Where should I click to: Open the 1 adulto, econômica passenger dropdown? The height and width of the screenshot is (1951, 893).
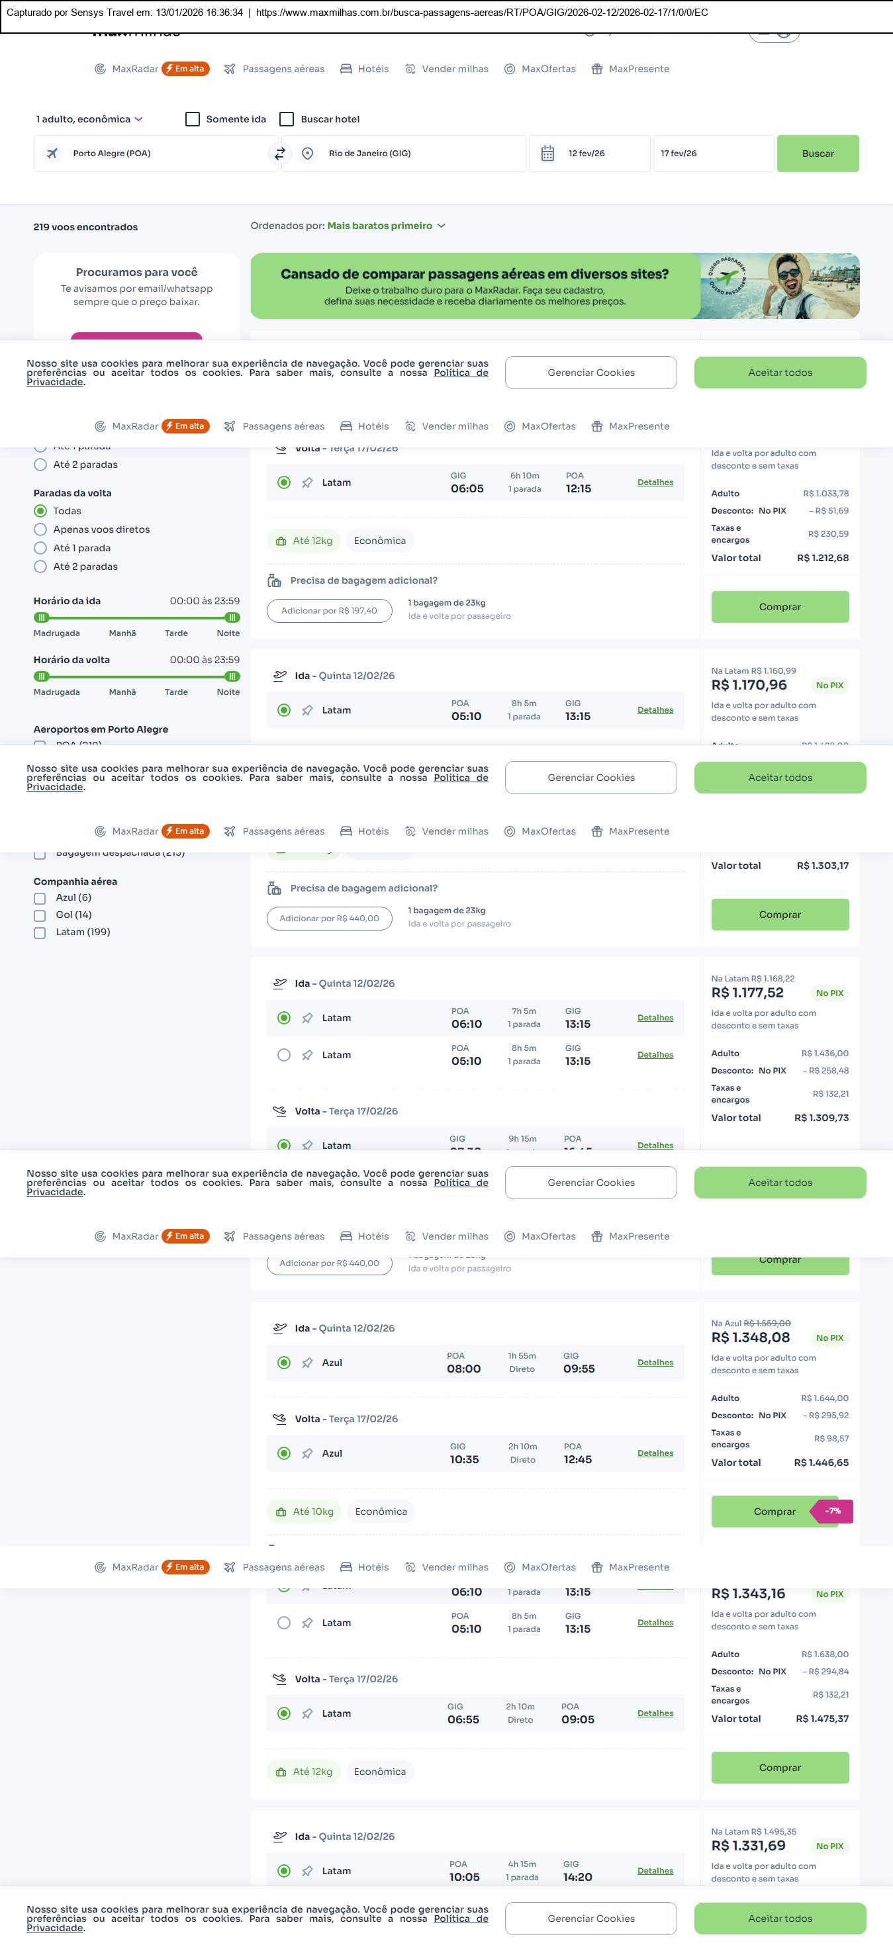click(x=89, y=120)
